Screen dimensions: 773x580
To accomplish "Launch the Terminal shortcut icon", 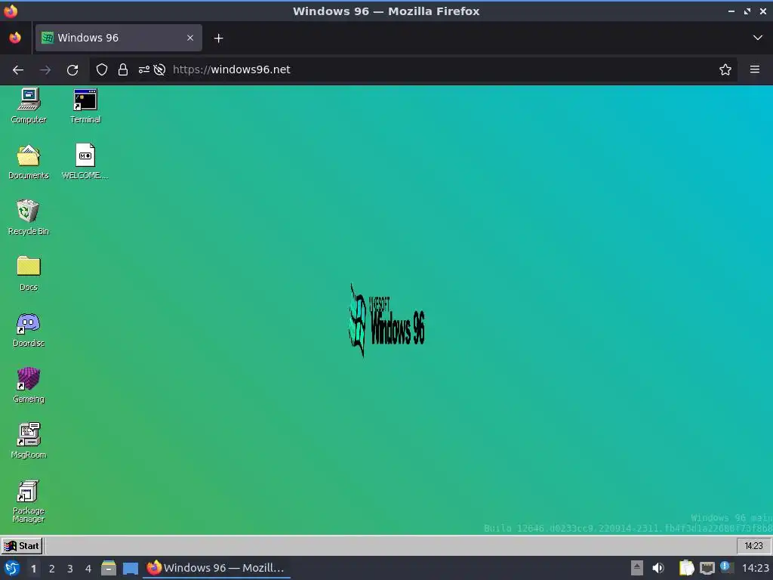I will (85, 106).
